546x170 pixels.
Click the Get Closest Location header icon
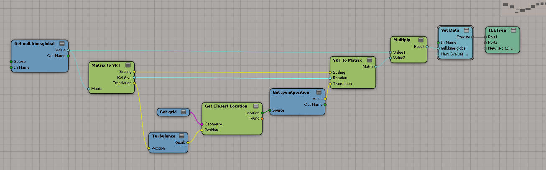[255, 106]
